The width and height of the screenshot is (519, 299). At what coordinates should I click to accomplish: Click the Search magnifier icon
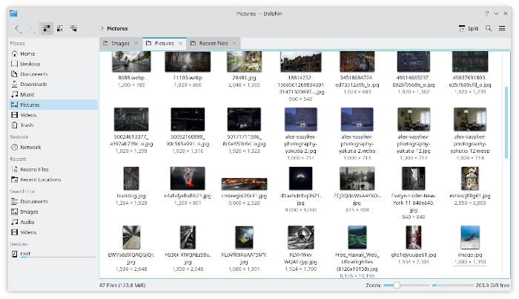click(x=489, y=28)
